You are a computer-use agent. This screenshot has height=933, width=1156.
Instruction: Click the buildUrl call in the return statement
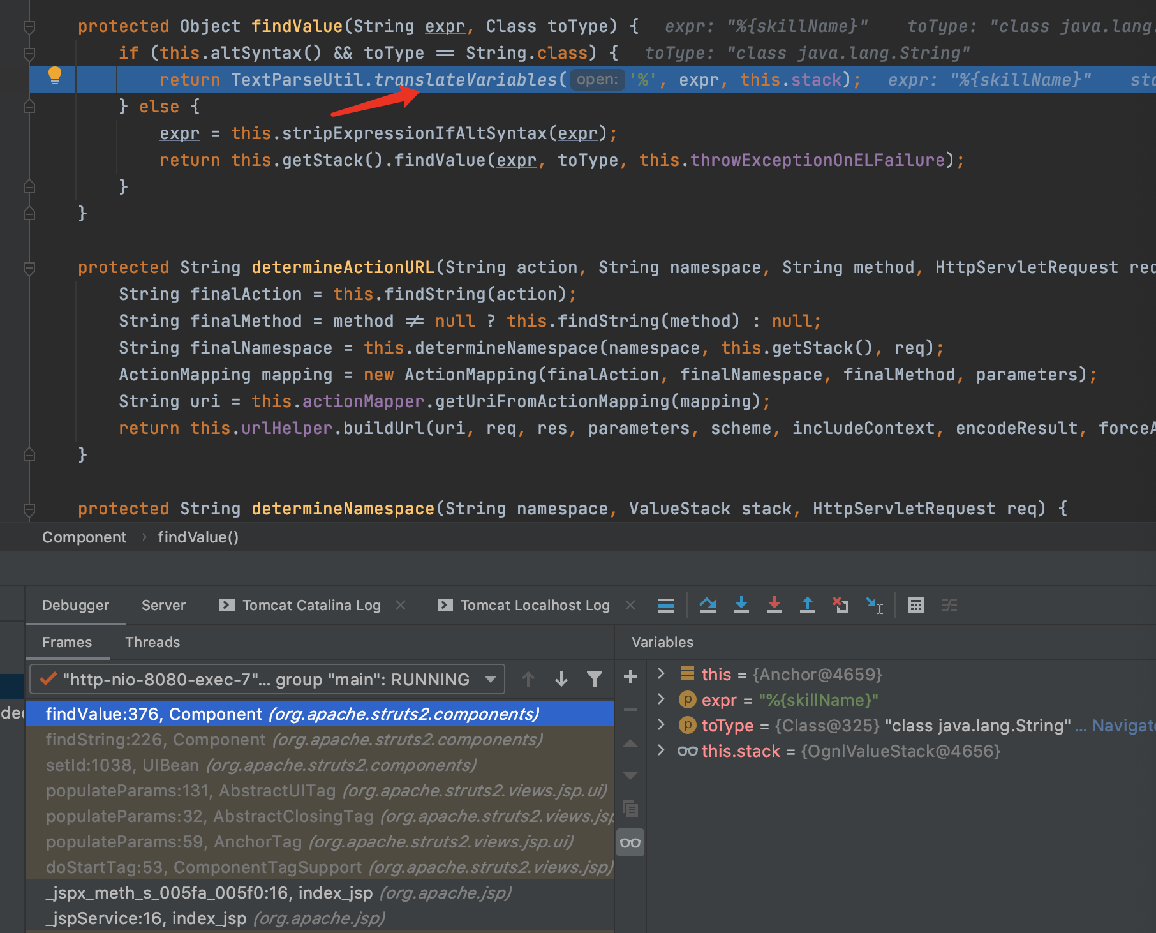[x=384, y=428]
